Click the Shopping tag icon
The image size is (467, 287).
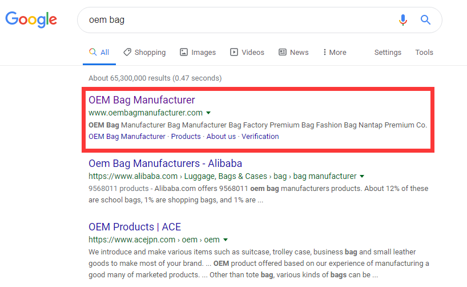127,52
